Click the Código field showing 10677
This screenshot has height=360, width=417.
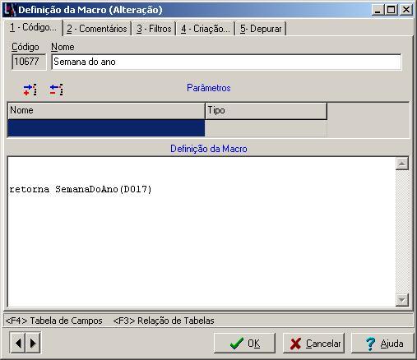coord(29,62)
